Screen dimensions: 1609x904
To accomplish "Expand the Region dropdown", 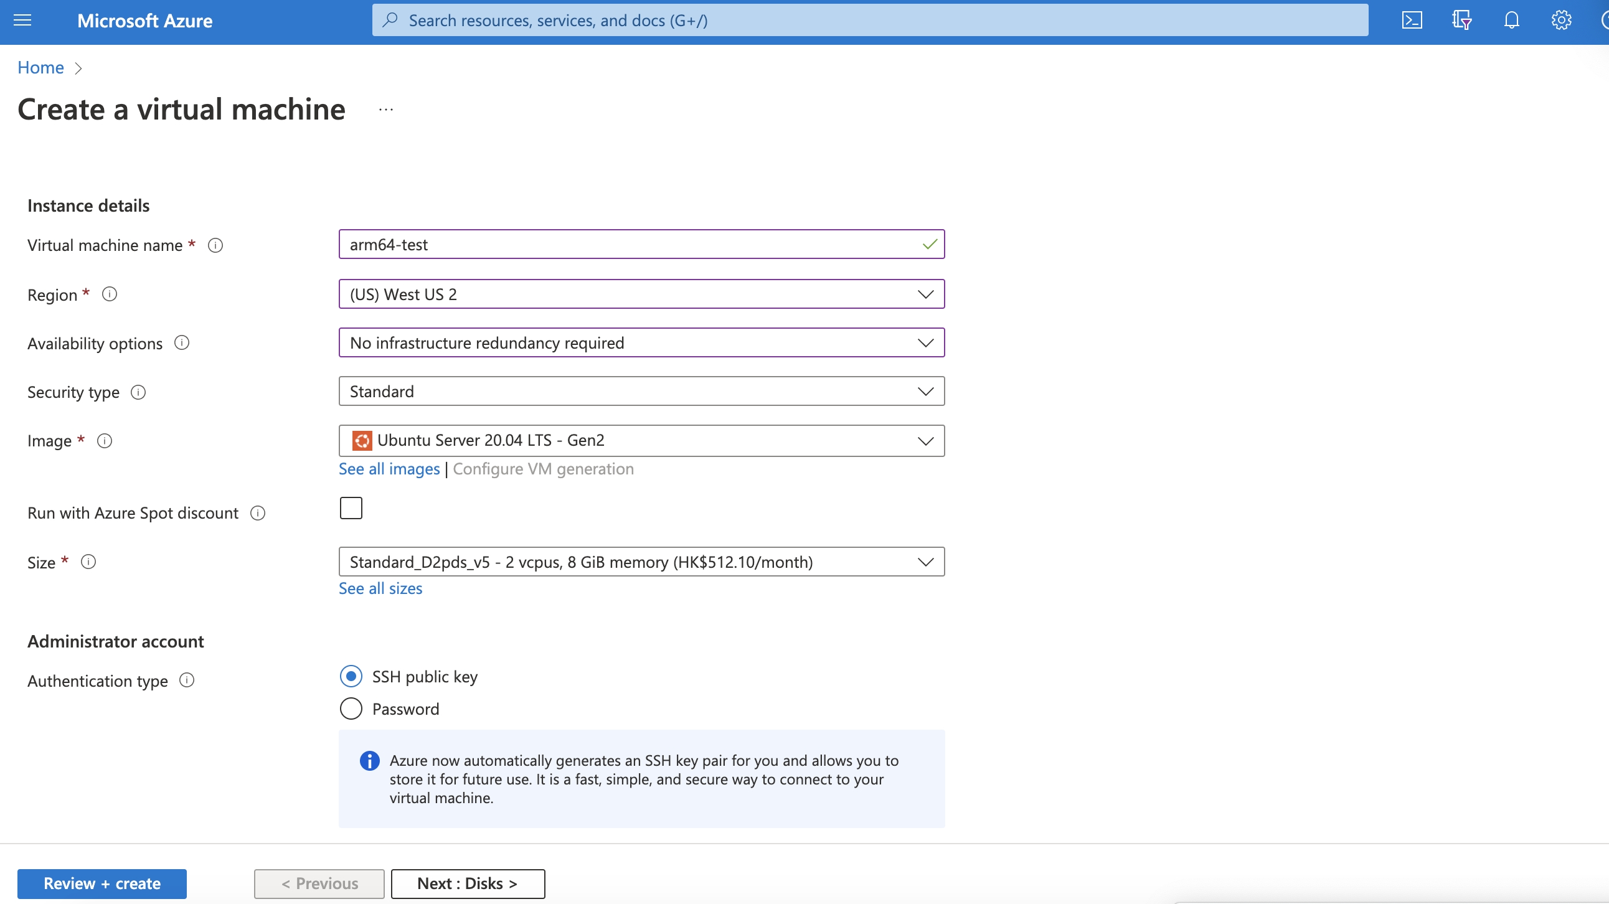I will (x=641, y=294).
